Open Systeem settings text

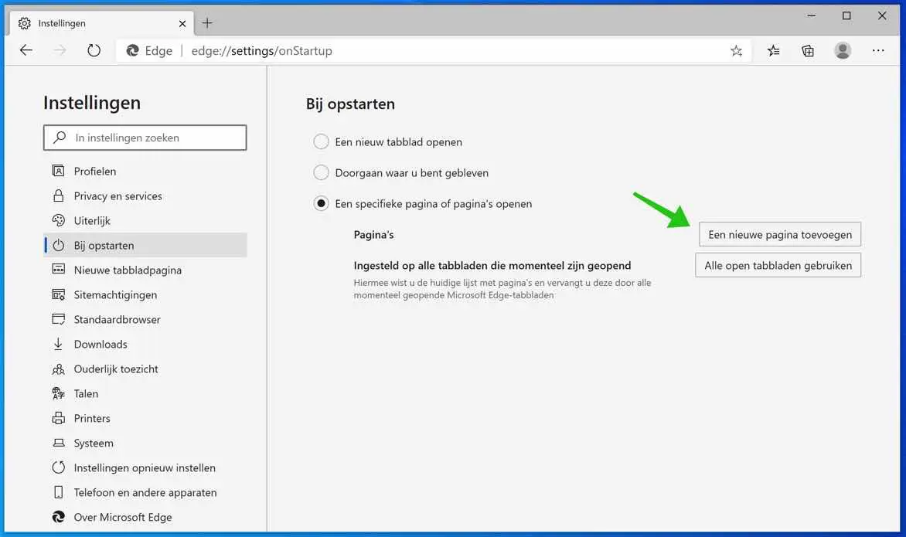click(x=94, y=443)
